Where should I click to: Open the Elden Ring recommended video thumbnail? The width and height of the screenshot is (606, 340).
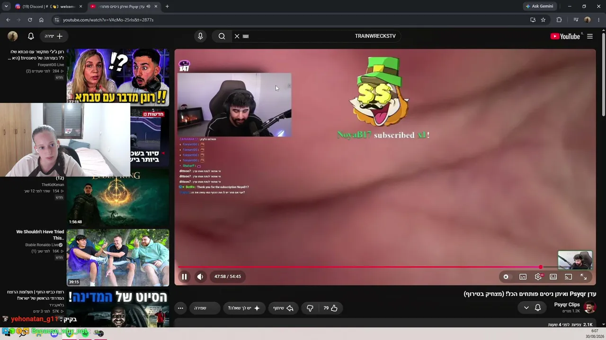[118, 198]
